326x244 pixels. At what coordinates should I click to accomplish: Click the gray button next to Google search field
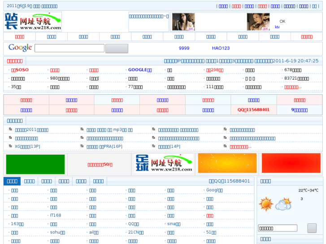pos(117,48)
